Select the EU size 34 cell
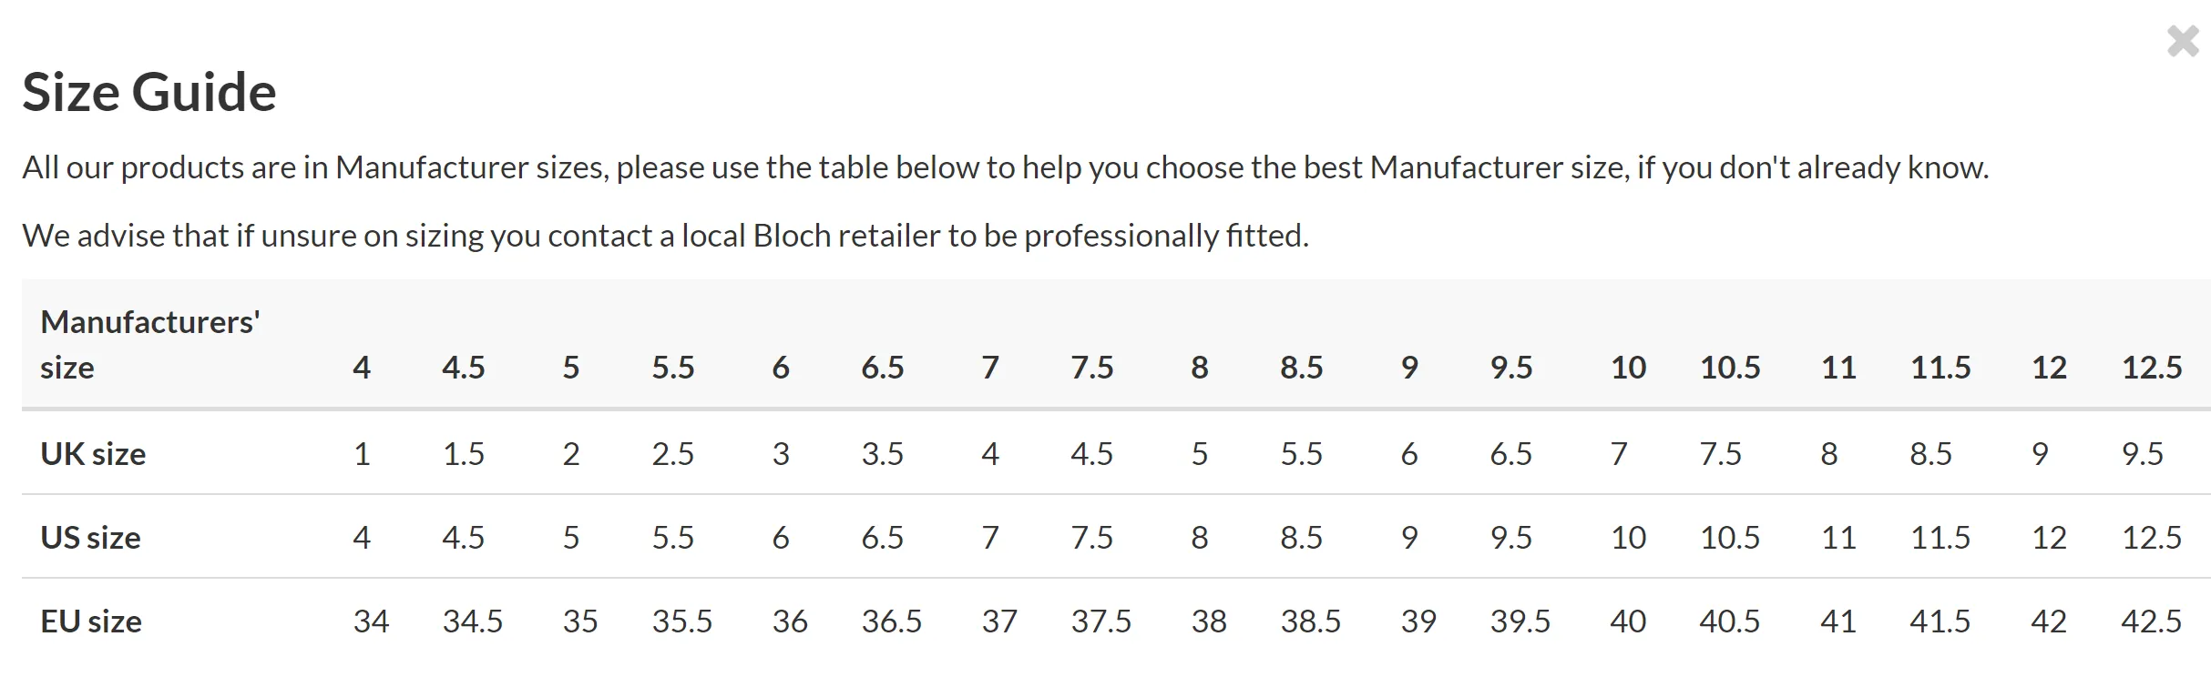Viewport: 2211px width, 687px height. coord(371,621)
